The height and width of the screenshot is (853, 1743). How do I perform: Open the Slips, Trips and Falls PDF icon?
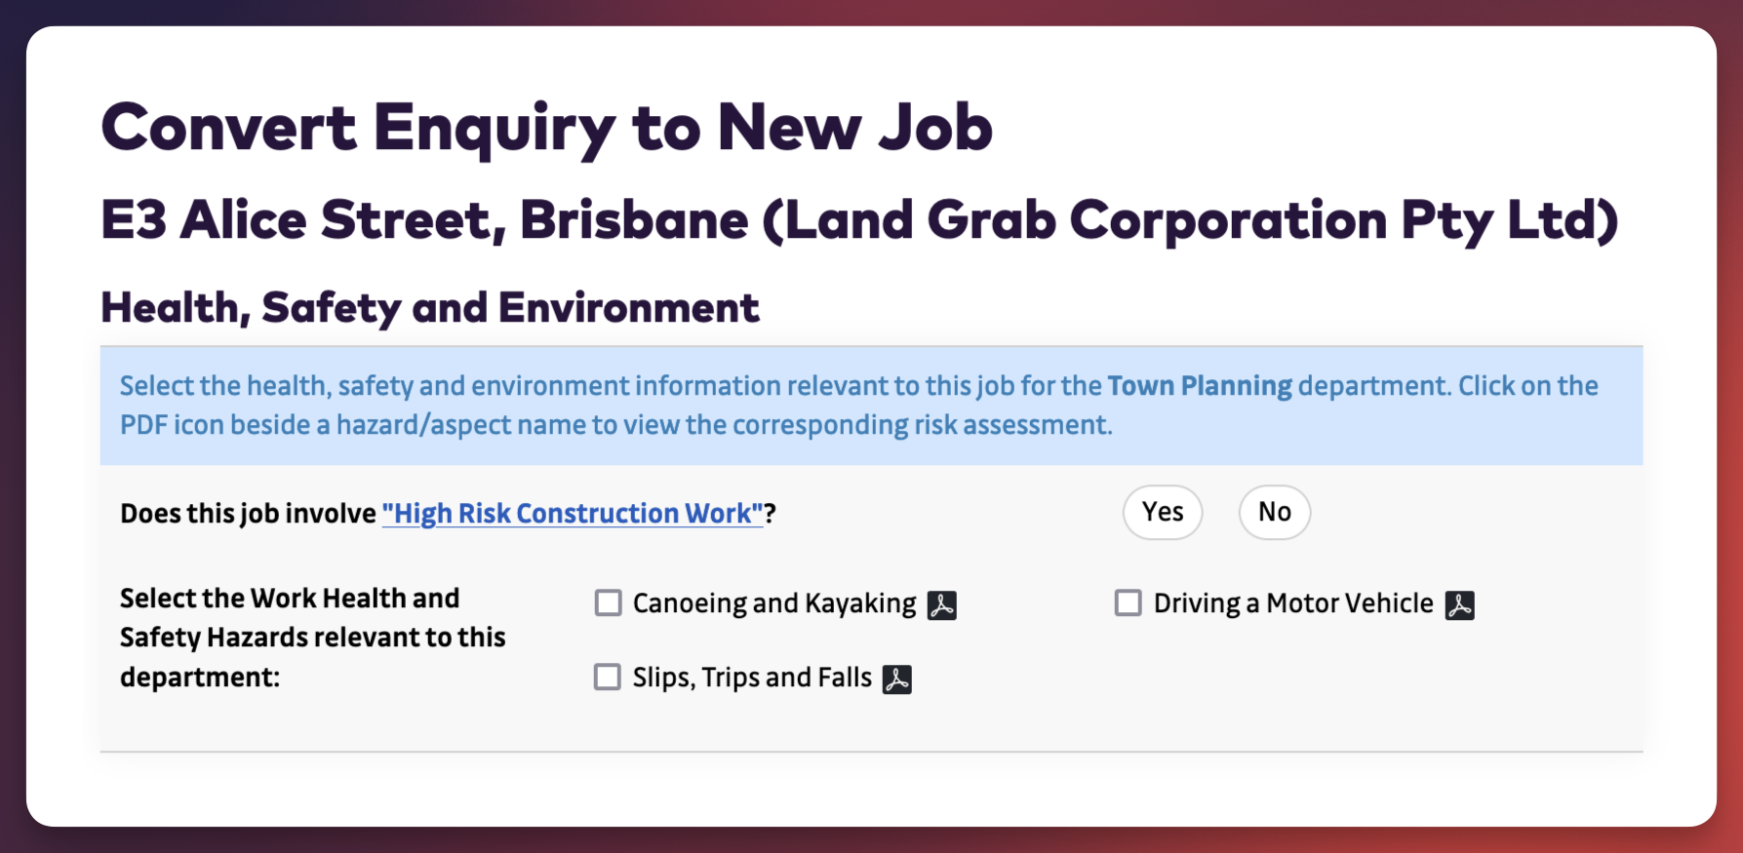(x=896, y=679)
